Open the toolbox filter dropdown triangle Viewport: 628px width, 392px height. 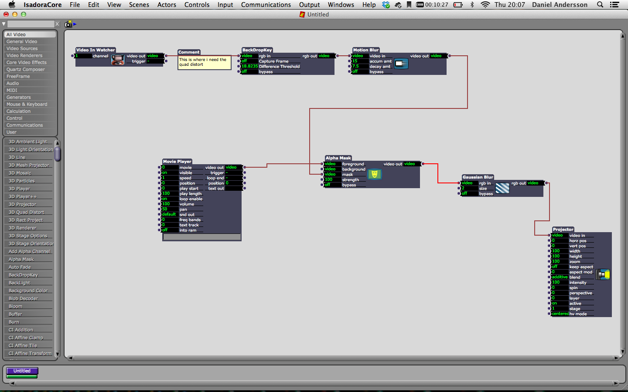(x=4, y=24)
